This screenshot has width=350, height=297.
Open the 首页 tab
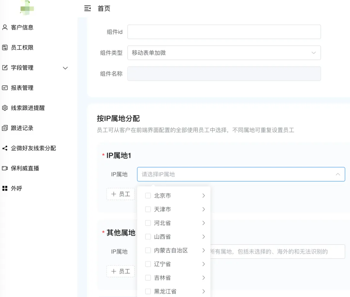click(104, 8)
